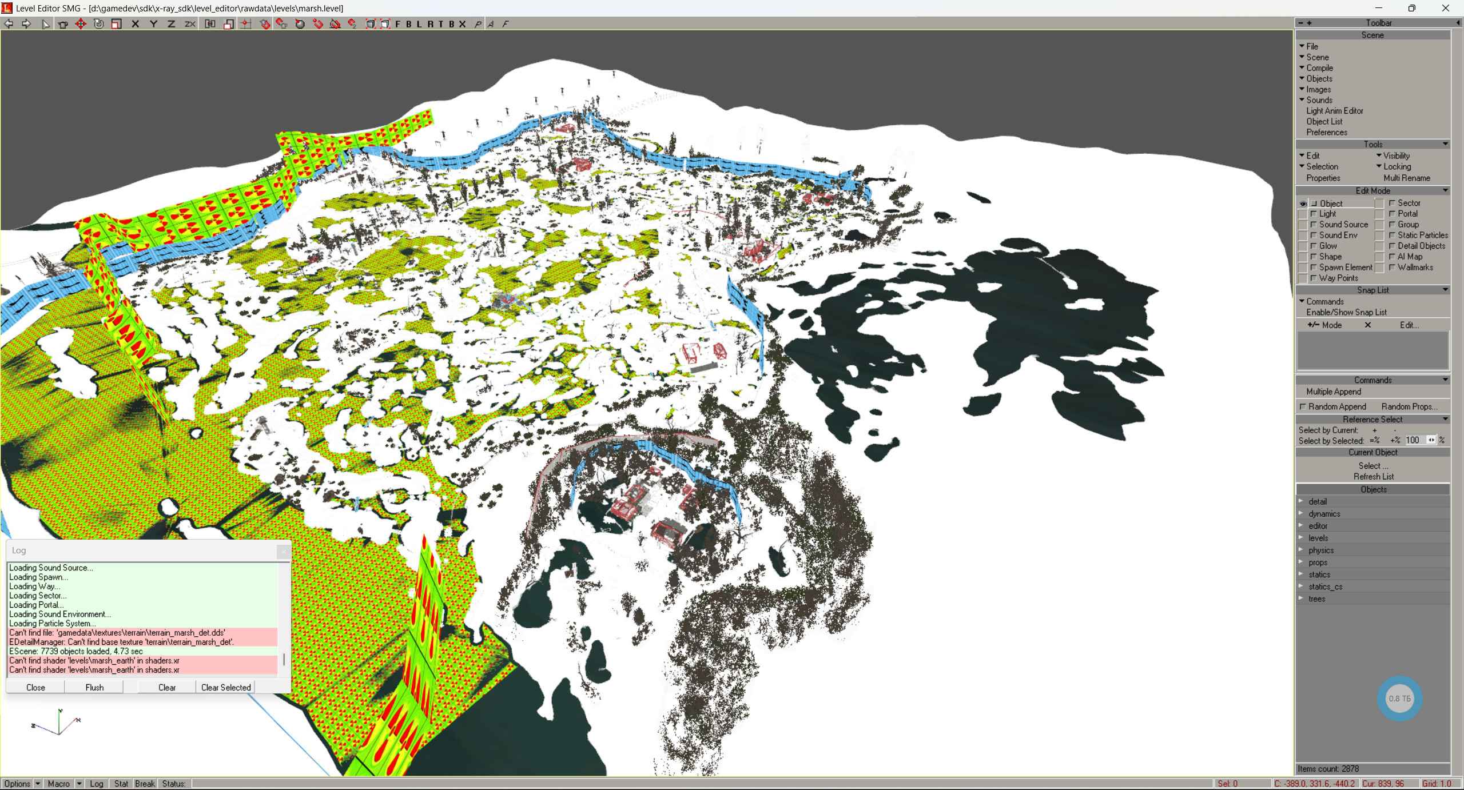Viewport: 1464px width, 790px height.
Task: Select the Sound Source edit mode
Action: 1339,225
